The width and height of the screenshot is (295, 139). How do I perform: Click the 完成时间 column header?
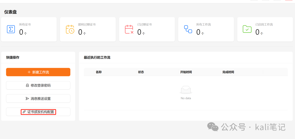(x=228, y=72)
